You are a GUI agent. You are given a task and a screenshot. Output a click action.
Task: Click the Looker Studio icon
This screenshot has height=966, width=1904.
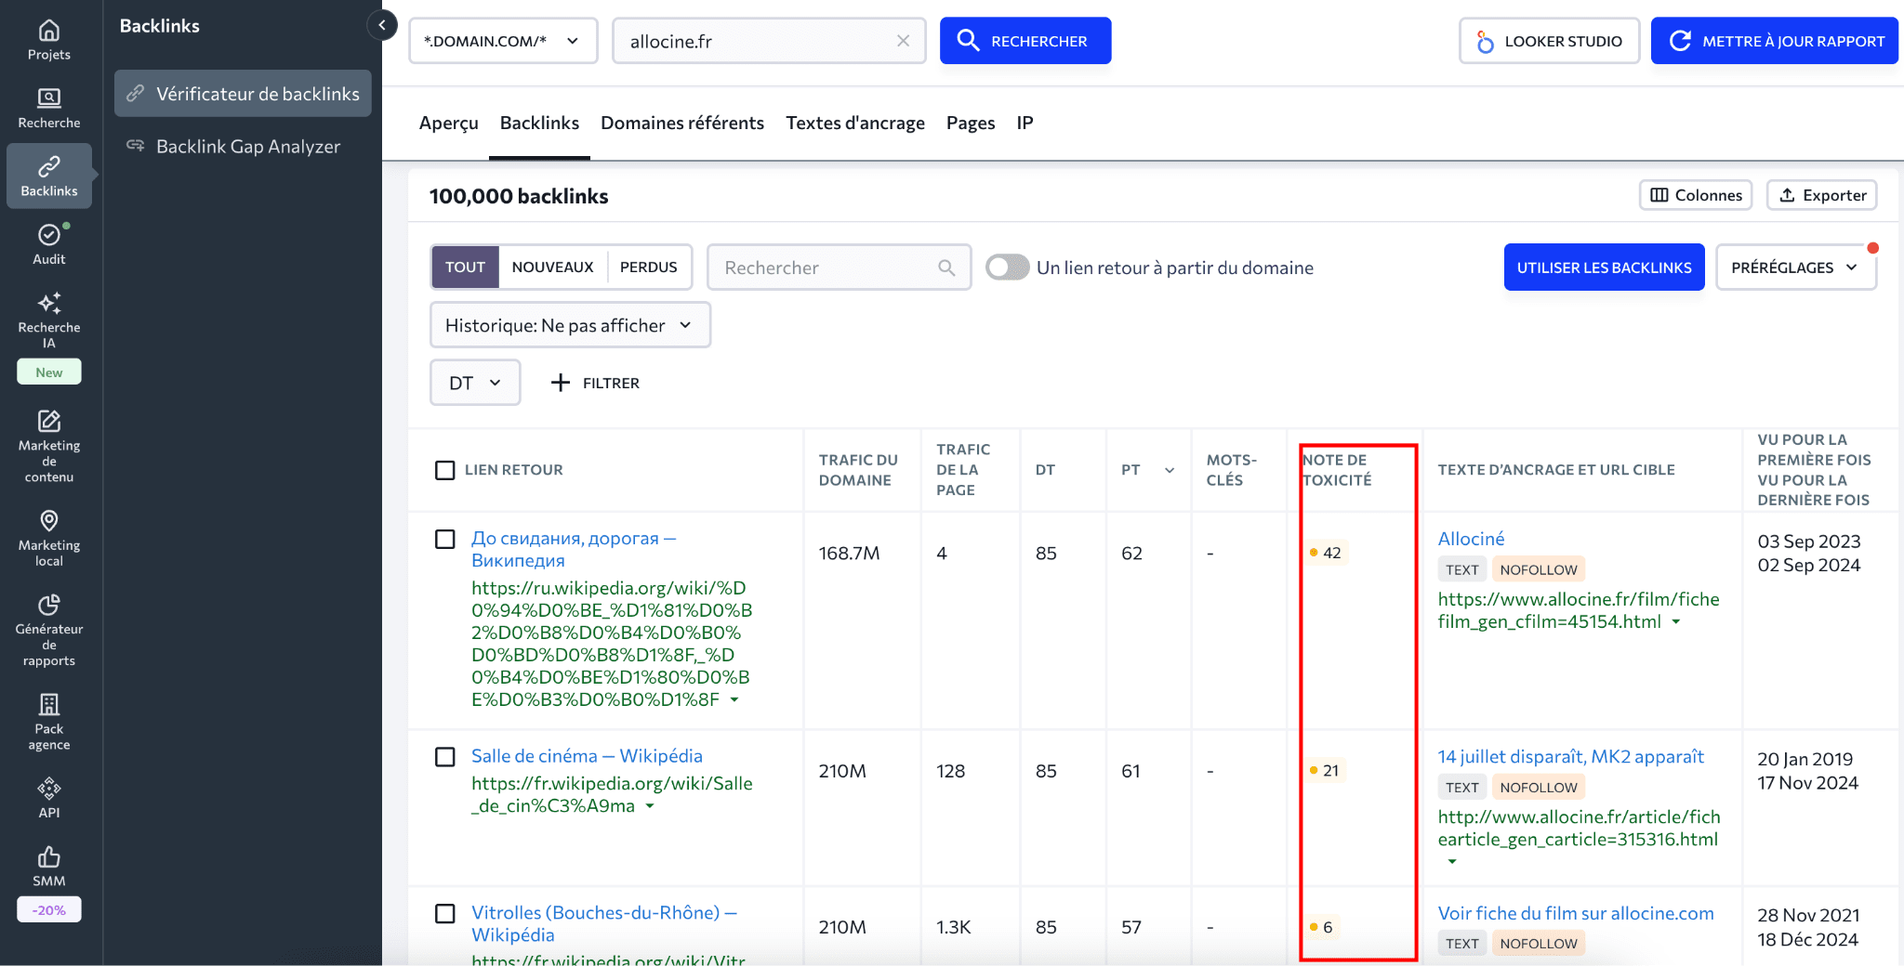pyautogui.click(x=1486, y=41)
